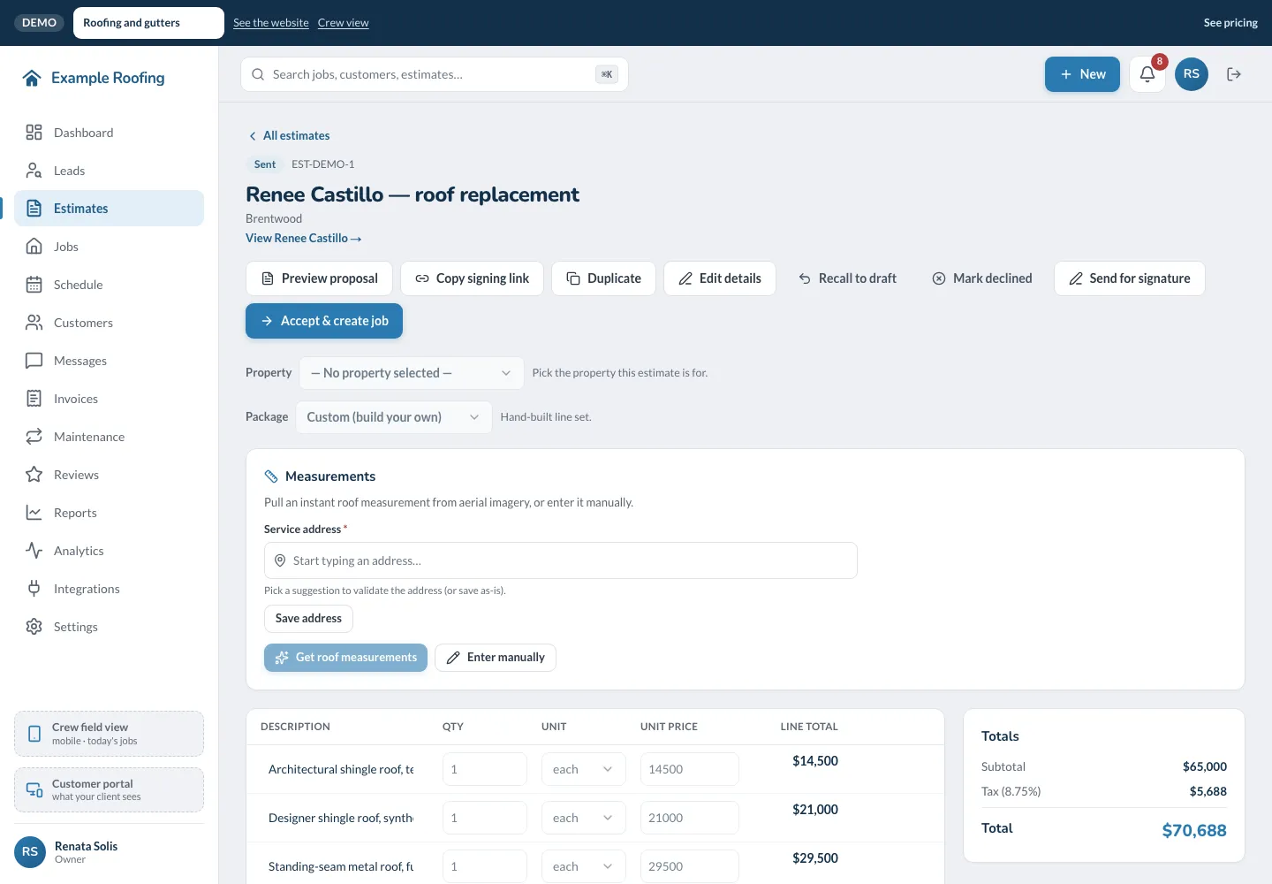Open the Package dropdown

coord(393,417)
